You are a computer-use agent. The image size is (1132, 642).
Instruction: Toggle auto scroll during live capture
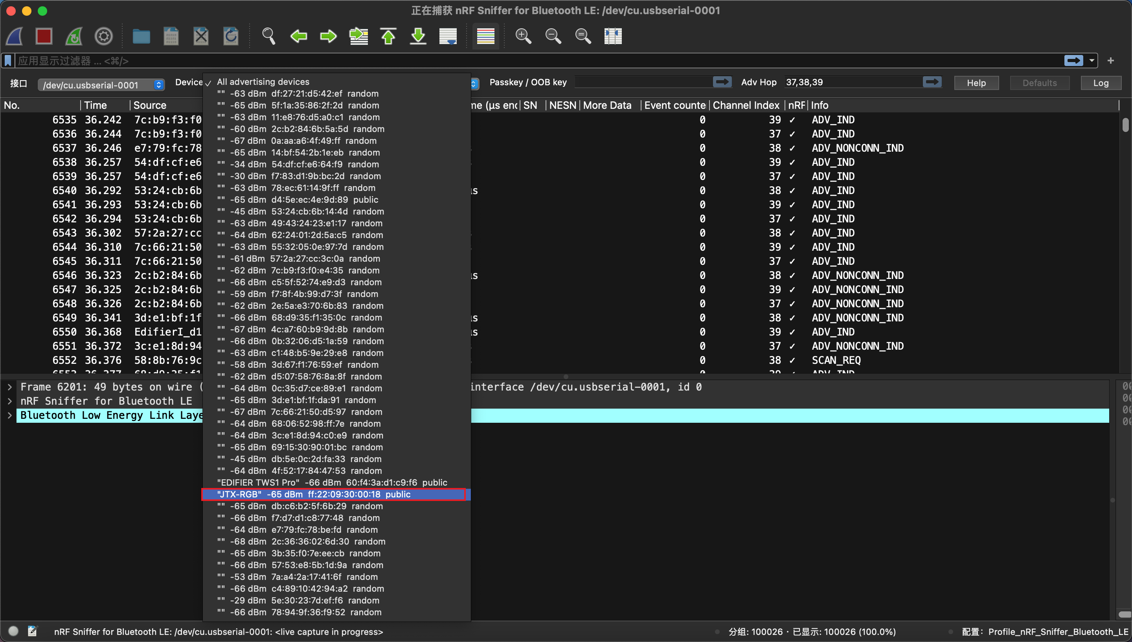click(448, 36)
